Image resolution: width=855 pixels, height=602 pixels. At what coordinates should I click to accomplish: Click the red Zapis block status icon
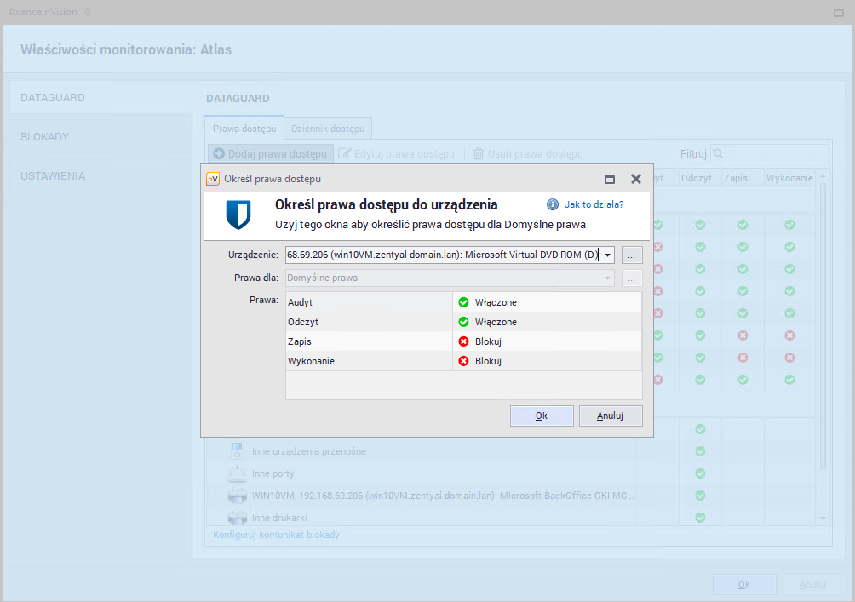[x=463, y=341]
